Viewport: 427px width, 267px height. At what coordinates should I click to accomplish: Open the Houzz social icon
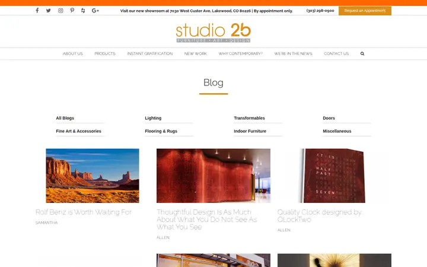click(x=83, y=11)
